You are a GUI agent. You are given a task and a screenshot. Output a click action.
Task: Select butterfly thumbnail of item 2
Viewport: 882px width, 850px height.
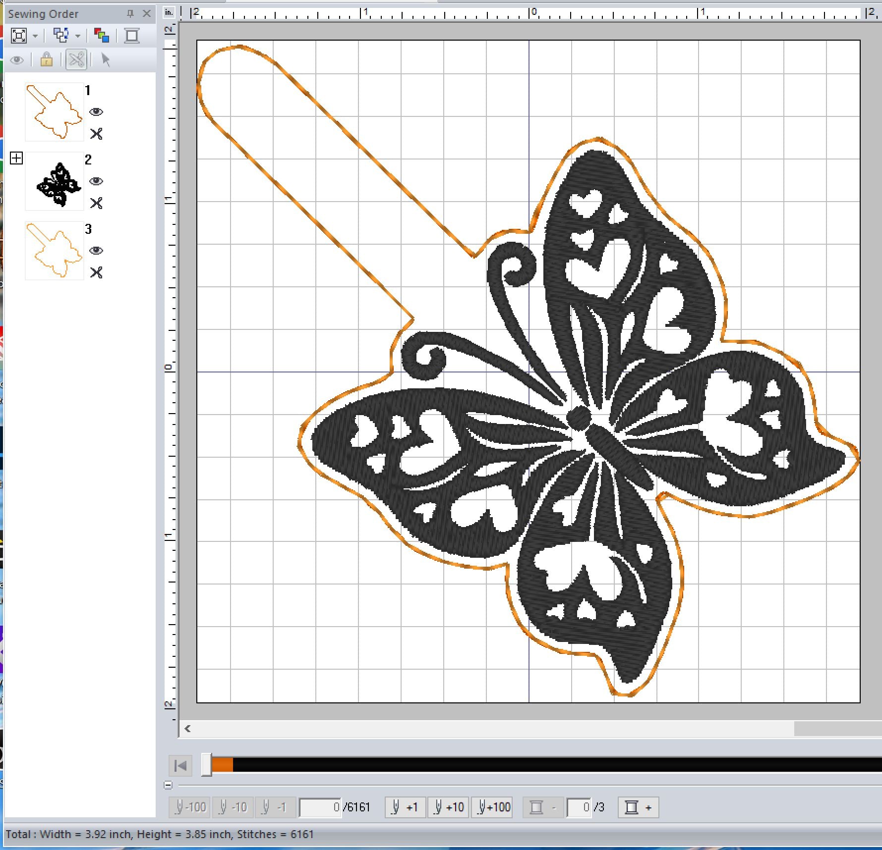(55, 182)
